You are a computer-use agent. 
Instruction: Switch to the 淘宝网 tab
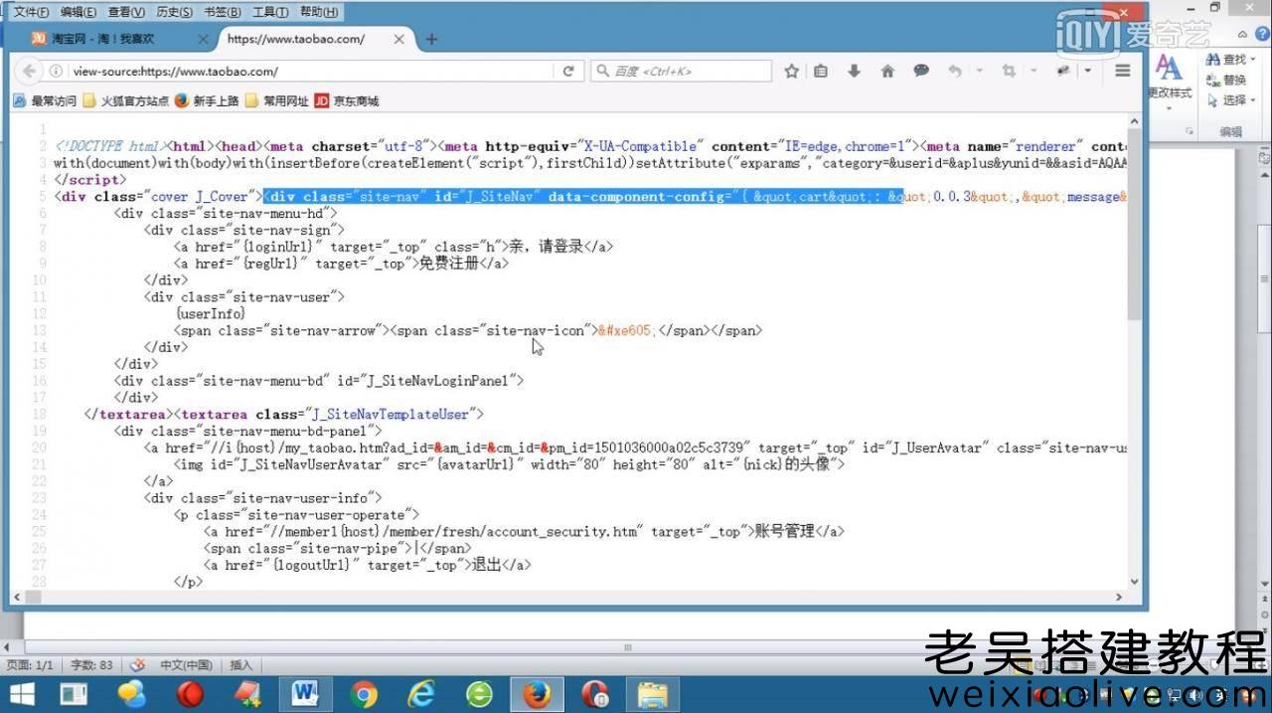tap(109, 40)
